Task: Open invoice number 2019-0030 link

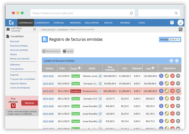Action: [x=48, y=106]
